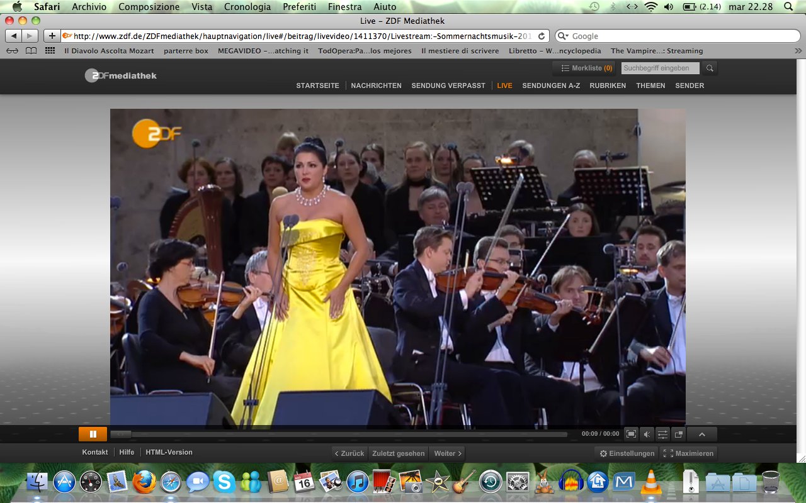Click the Safari add bookmark plus button
This screenshot has height=503, width=806.
[52, 36]
